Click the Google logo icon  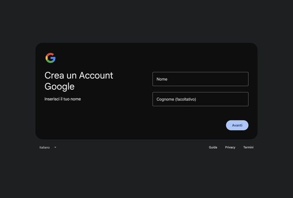pos(50,58)
